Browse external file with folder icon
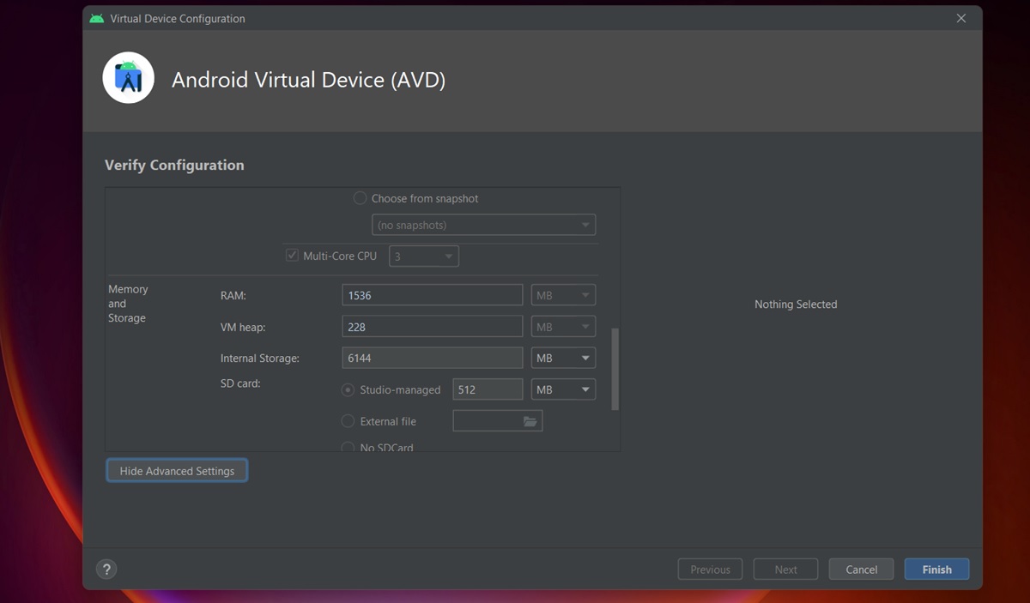The image size is (1030, 603). pyautogui.click(x=530, y=421)
